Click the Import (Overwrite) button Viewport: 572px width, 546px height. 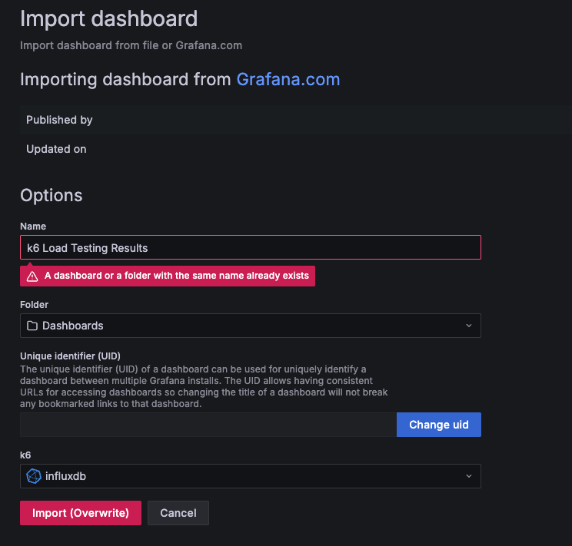coord(81,513)
